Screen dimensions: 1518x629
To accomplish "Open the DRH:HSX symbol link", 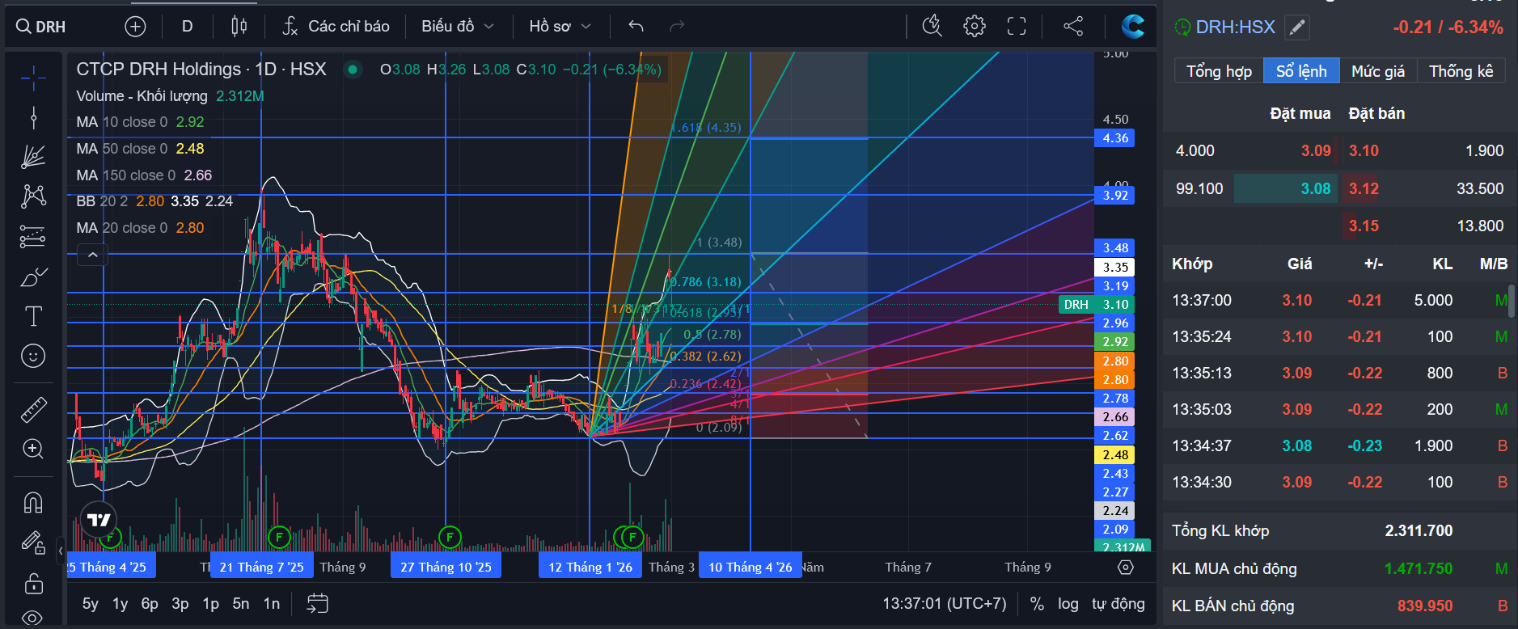I will pyautogui.click(x=1235, y=27).
